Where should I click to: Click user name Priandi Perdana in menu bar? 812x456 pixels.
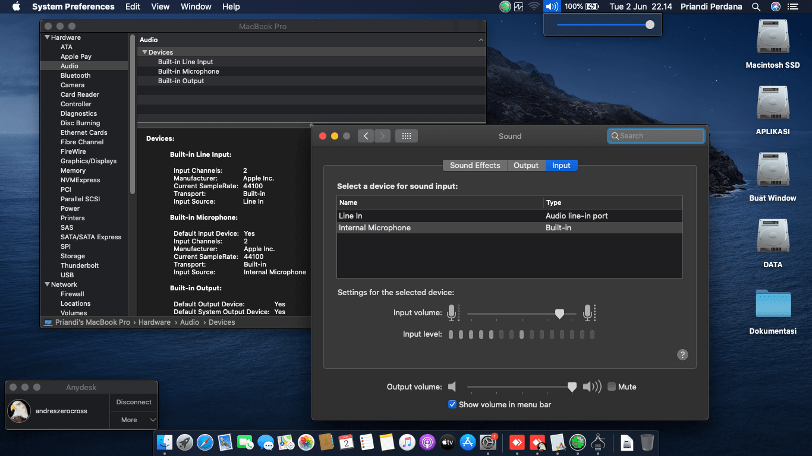pos(713,7)
